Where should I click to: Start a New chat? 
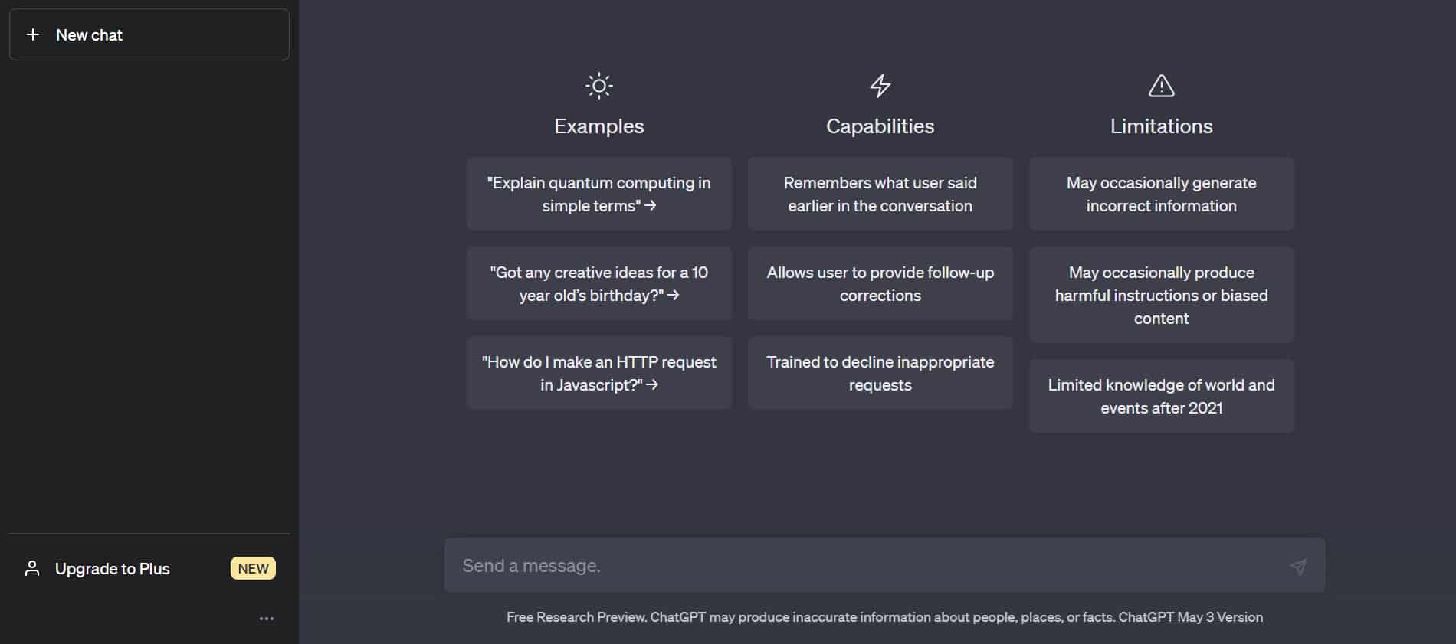(149, 34)
